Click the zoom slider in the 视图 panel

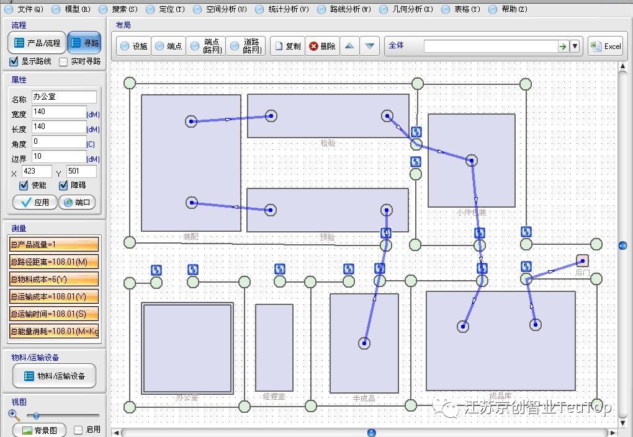(37, 416)
